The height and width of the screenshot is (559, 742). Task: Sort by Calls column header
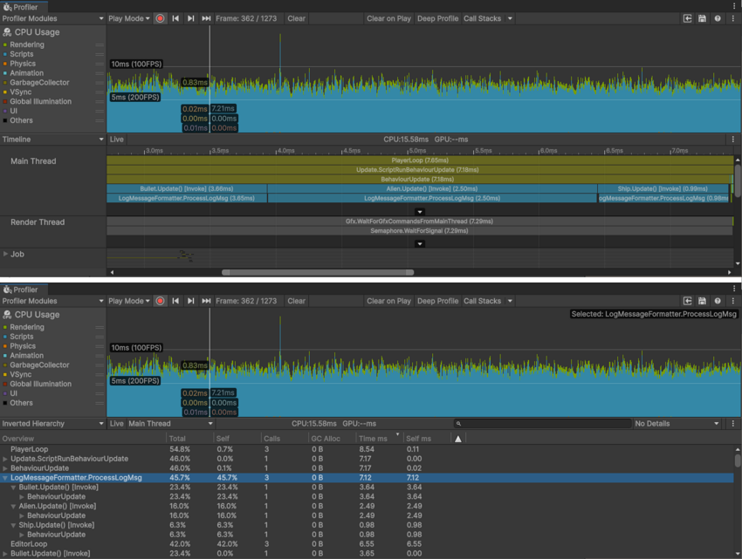(x=285, y=439)
